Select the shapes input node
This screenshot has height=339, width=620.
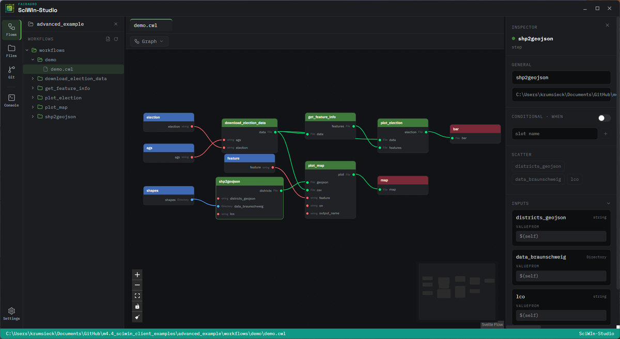click(x=168, y=196)
